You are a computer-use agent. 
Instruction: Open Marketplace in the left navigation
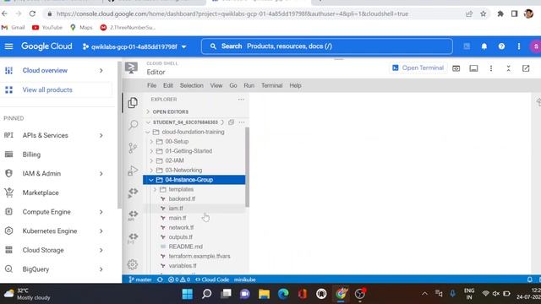point(41,193)
